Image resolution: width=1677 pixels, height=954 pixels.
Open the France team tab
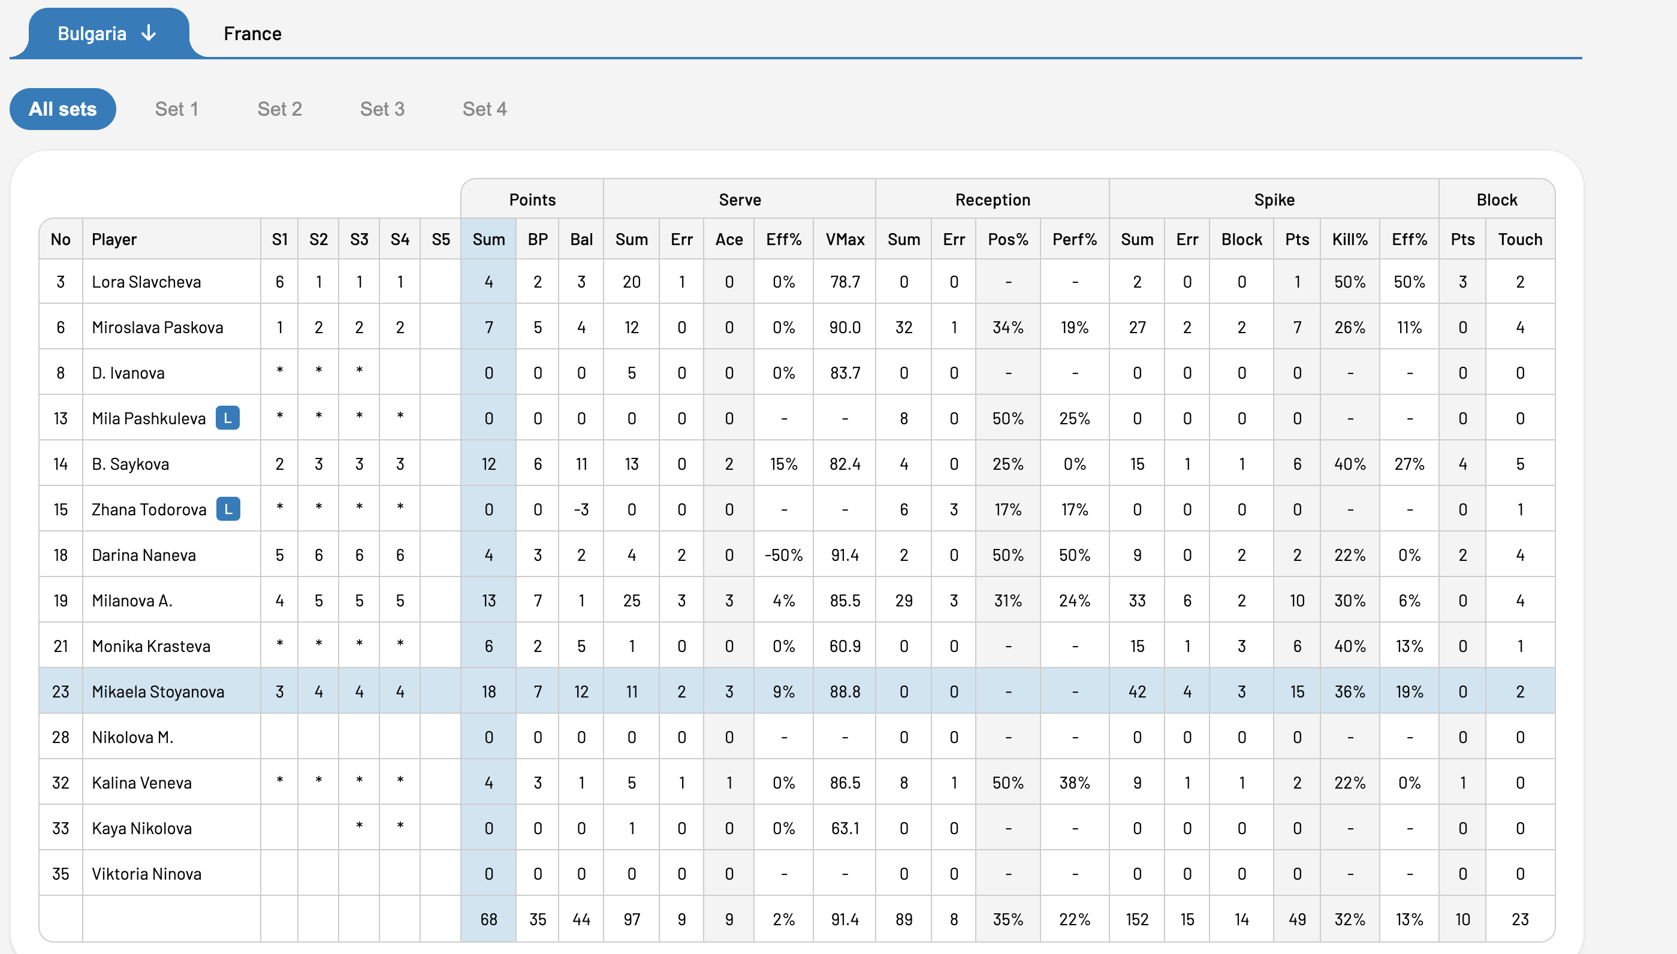(x=252, y=34)
